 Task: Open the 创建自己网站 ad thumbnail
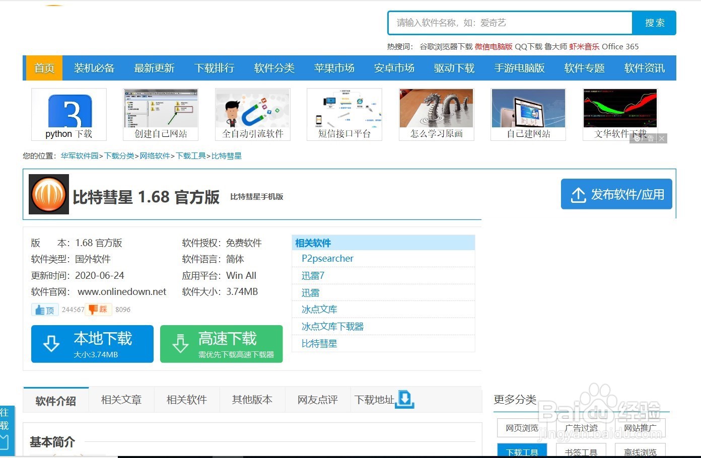(x=161, y=114)
